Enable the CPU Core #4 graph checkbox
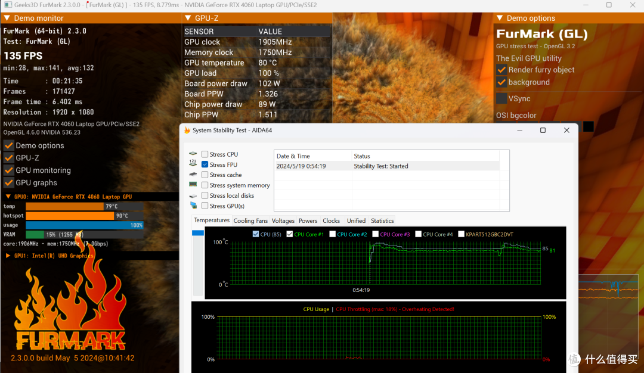The height and width of the screenshot is (373, 644). coord(418,234)
